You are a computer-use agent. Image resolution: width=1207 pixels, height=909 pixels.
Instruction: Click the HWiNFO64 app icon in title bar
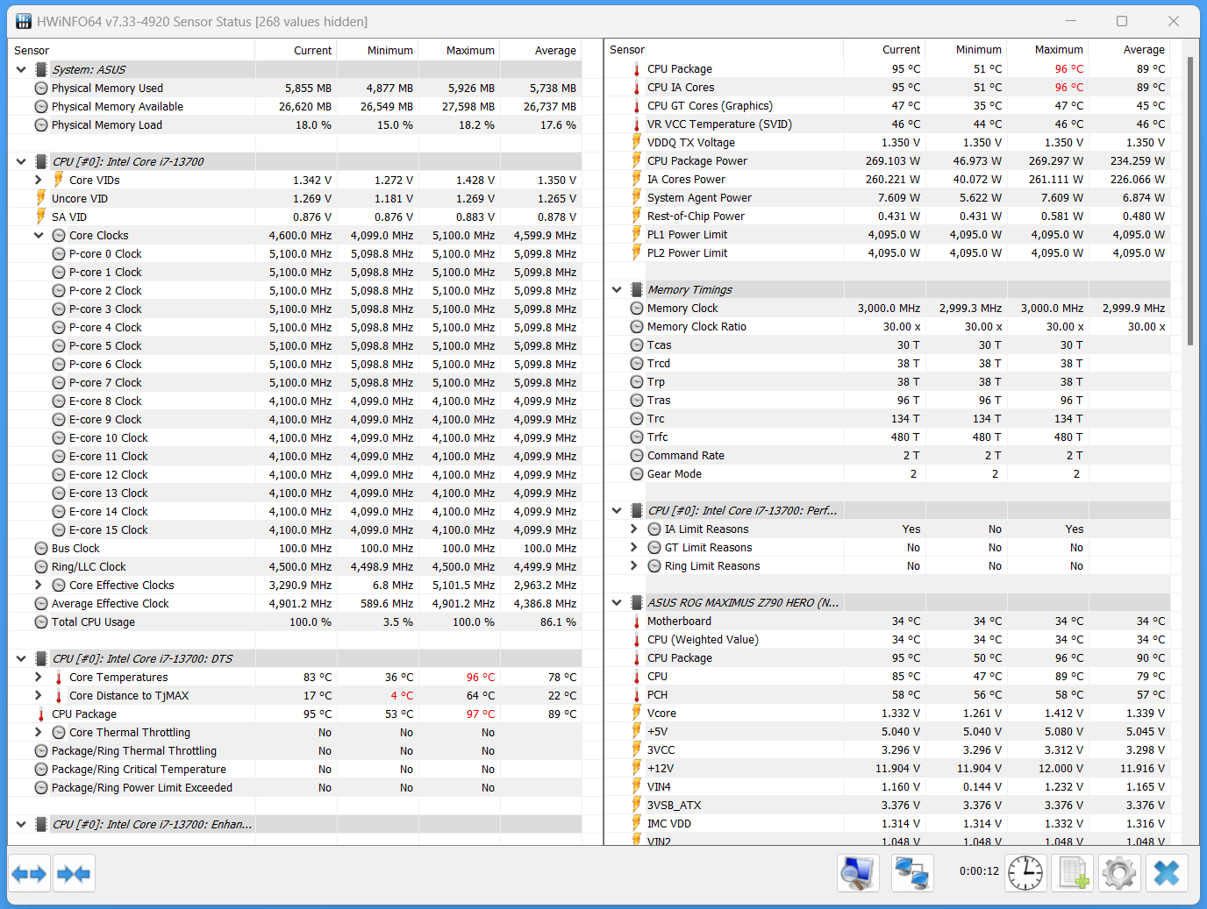24,21
